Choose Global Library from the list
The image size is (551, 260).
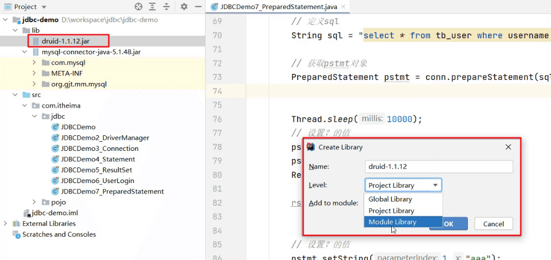coord(390,199)
